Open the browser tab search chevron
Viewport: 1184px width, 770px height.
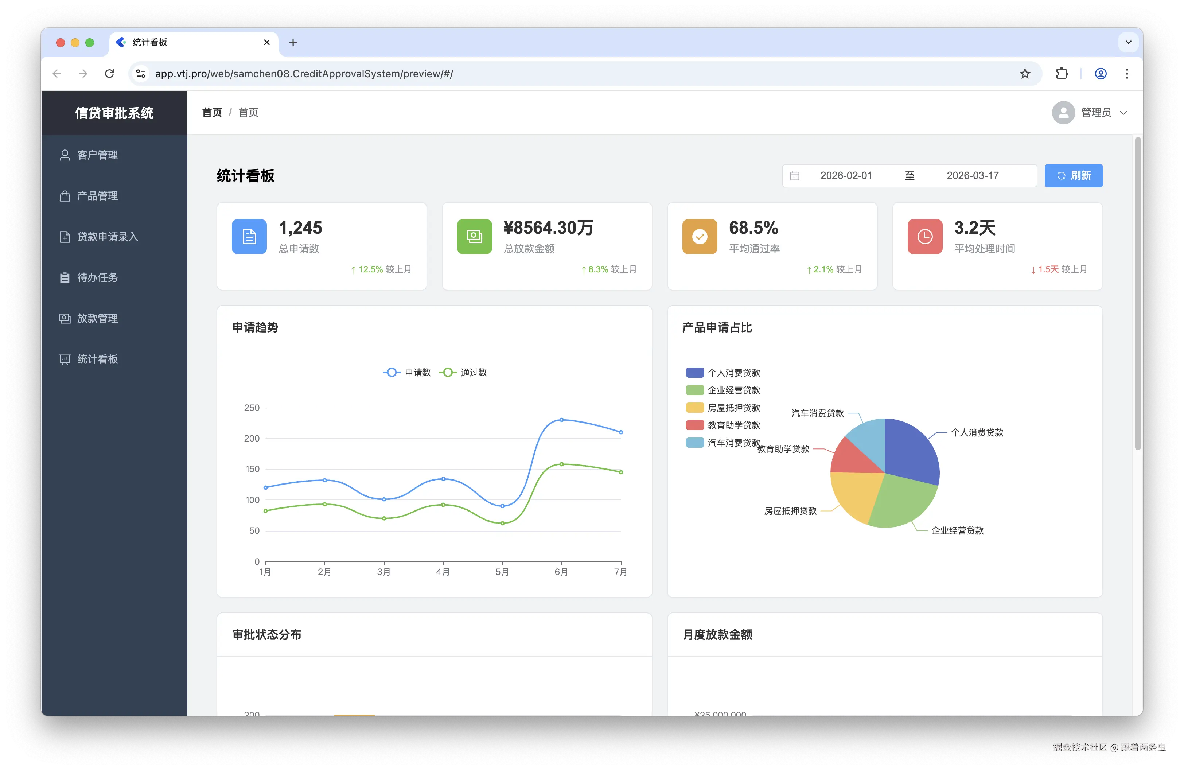[1128, 42]
